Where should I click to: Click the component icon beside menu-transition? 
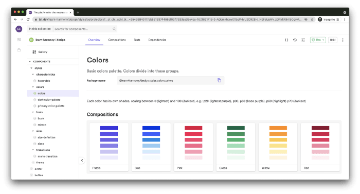[34, 156]
